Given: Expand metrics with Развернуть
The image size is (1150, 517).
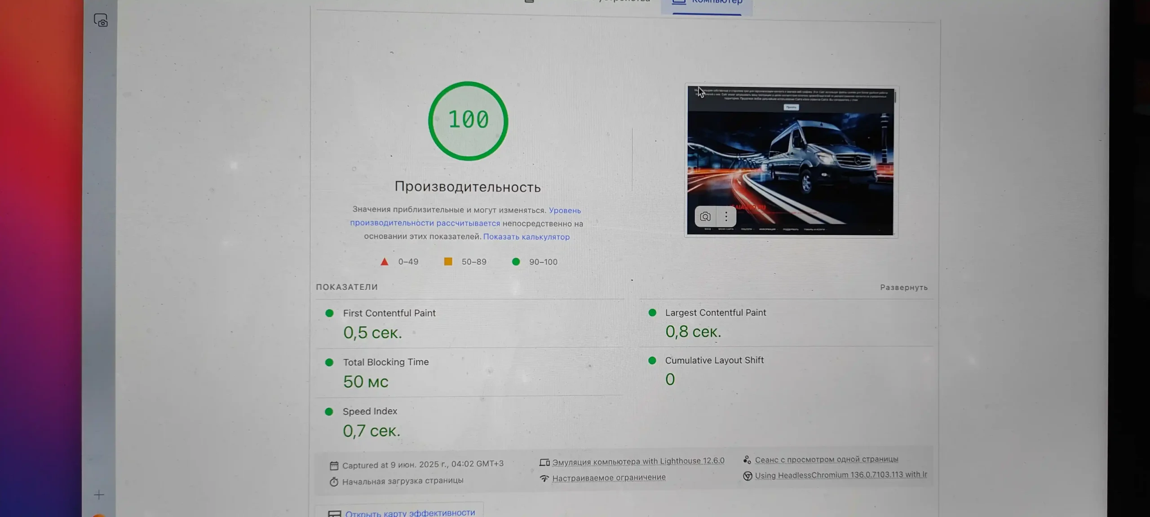Looking at the screenshot, I should tap(903, 287).
